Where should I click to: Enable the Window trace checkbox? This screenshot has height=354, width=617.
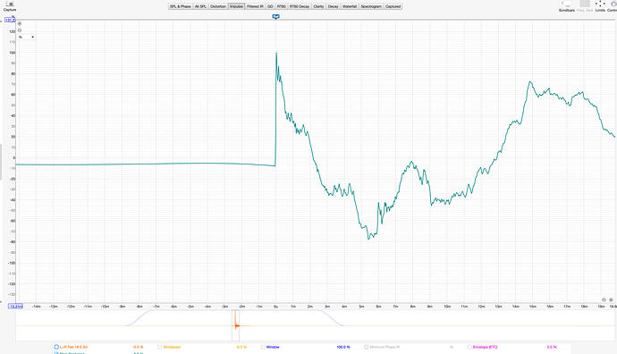(263, 347)
